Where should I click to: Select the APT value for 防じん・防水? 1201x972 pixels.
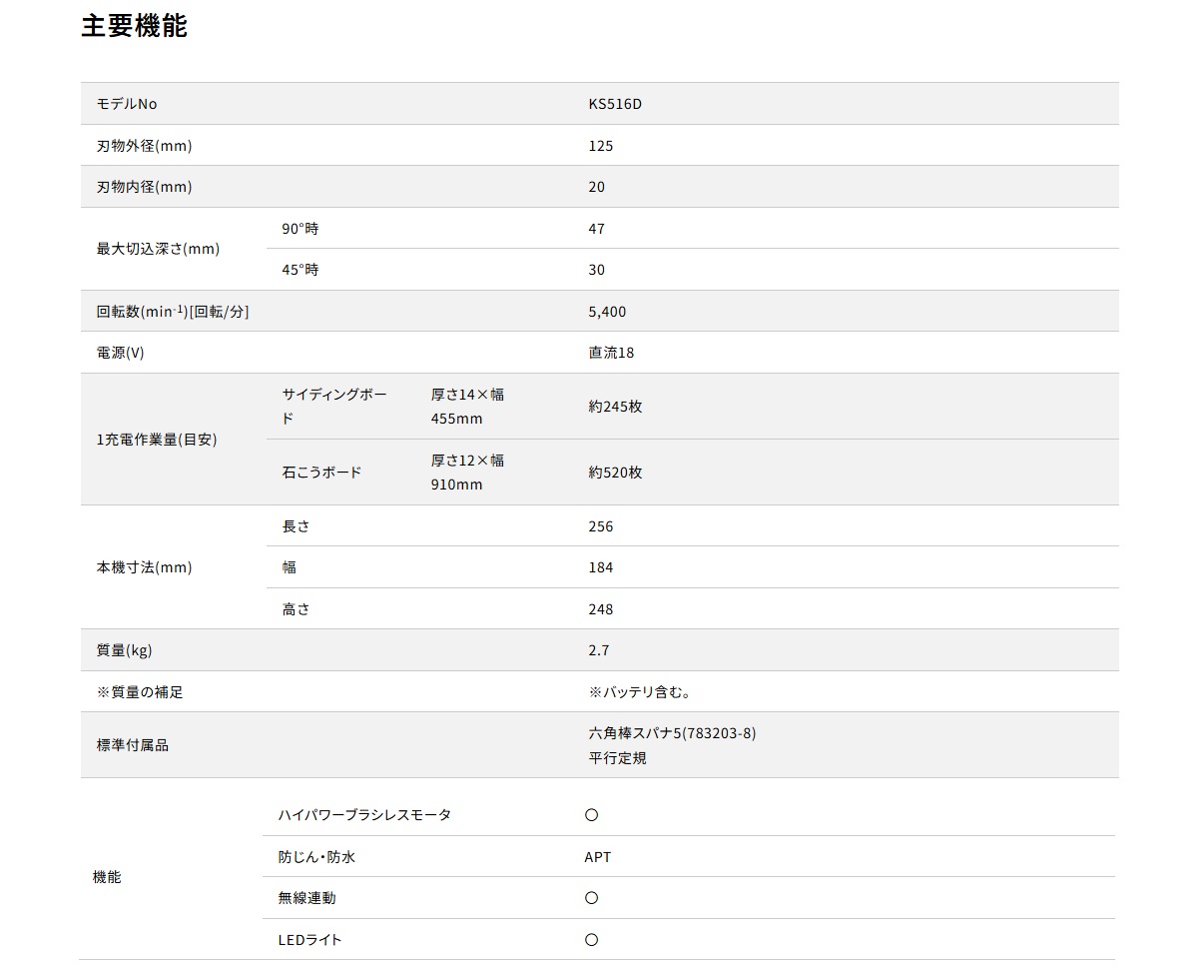point(598,857)
